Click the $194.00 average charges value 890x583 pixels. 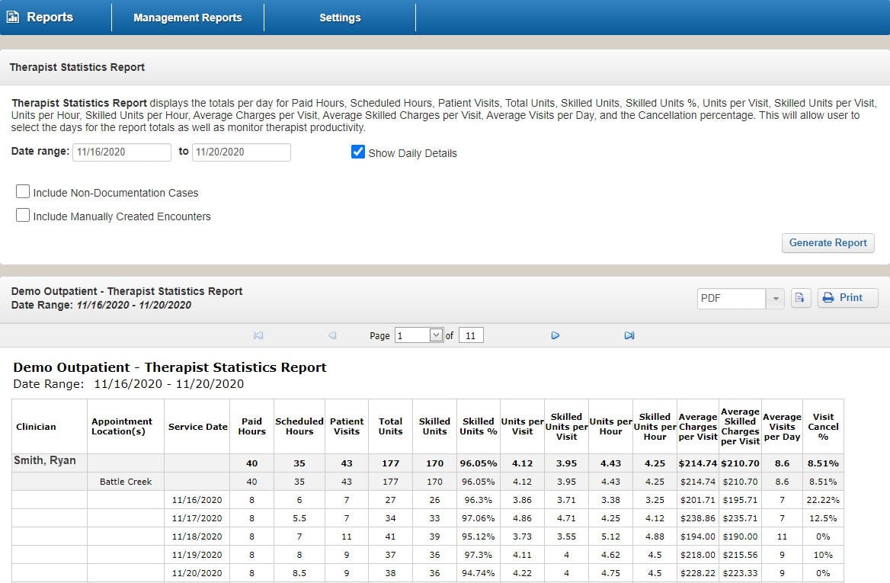tap(697, 537)
